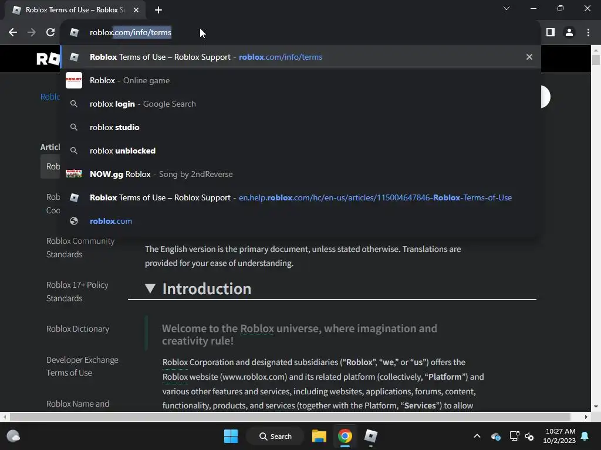The width and height of the screenshot is (601, 450).
Task: Click the NOW.gg Roblox song thumbnail
Action: 74,174
